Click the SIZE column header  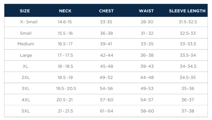click(x=25, y=11)
